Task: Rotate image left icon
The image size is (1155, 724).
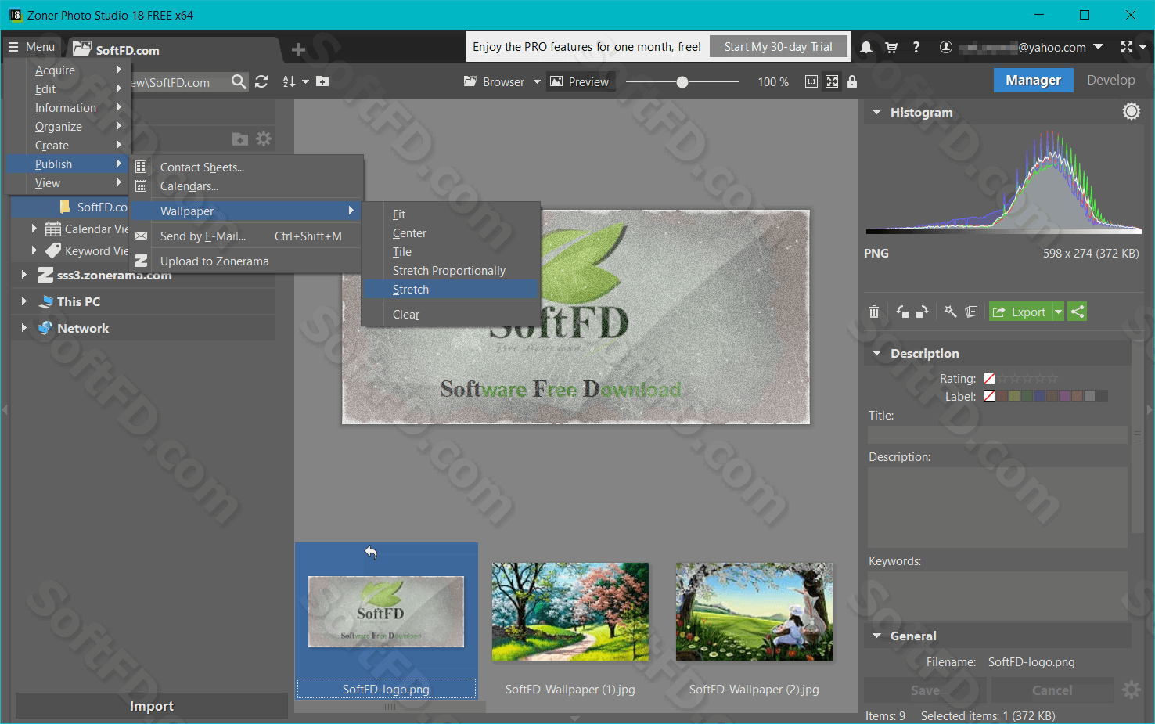Action: pos(902,312)
